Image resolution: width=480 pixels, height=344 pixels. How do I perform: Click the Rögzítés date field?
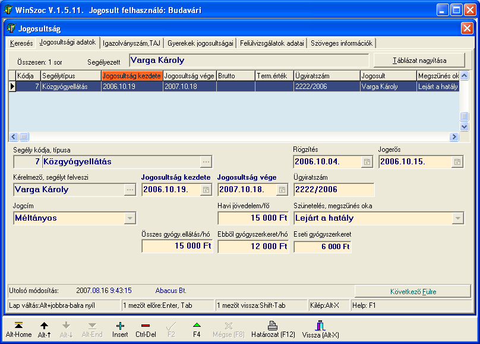[327, 162]
